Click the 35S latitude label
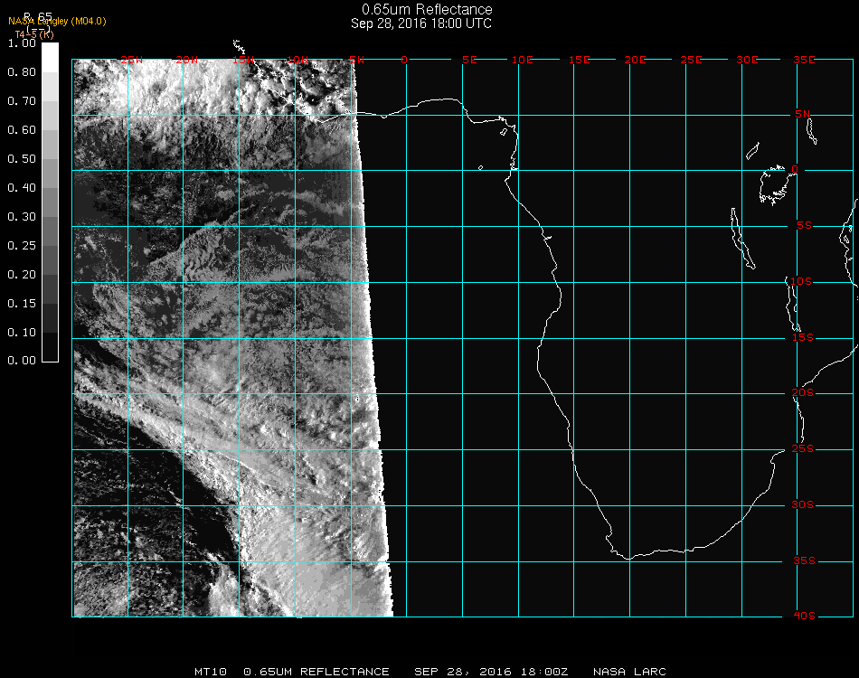This screenshot has height=678, width=859. [x=804, y=560]
